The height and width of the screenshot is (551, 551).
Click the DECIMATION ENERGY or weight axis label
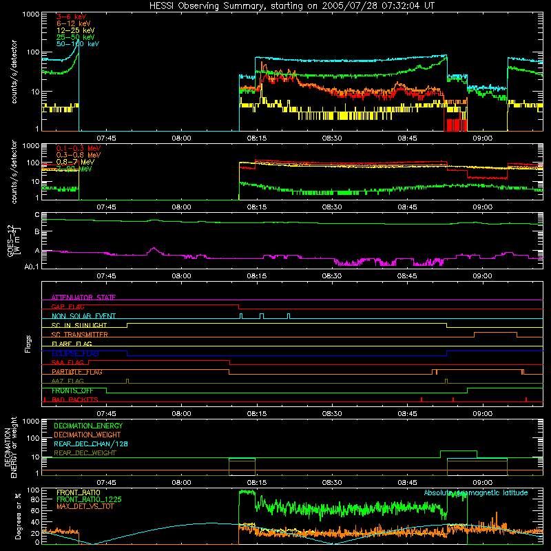10,447
